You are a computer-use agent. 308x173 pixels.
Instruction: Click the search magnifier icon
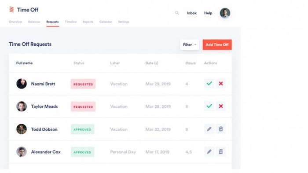pos(177,13)
